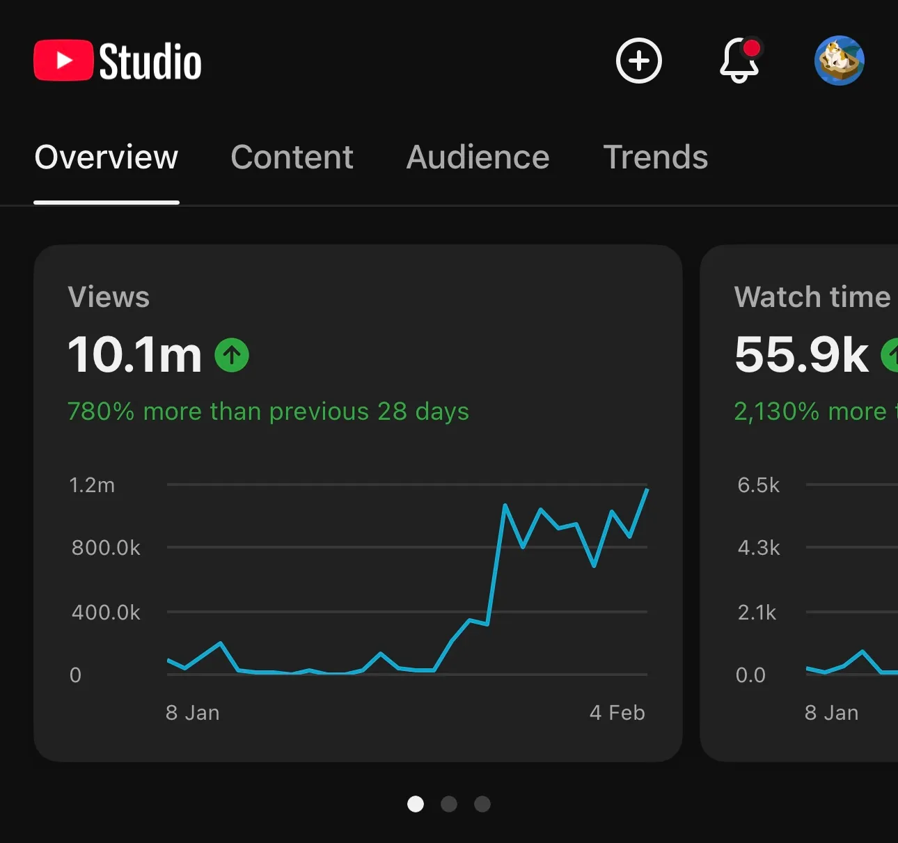Tap the Views card title
The width and height of the screenshot is (898, 843).
pyautogui.click(x=109, y=297)
